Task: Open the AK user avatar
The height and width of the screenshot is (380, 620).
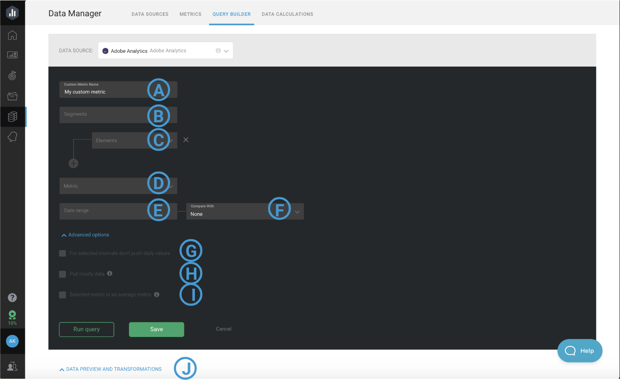Action: pyautogui.click(x=13, y=341)
